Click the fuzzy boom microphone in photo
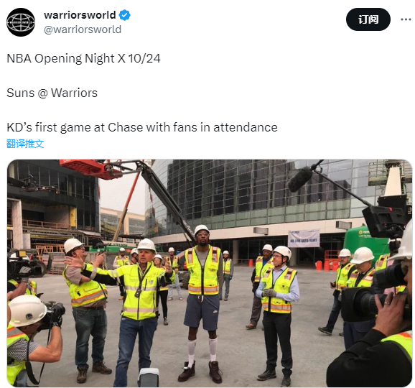 (301, 179)
